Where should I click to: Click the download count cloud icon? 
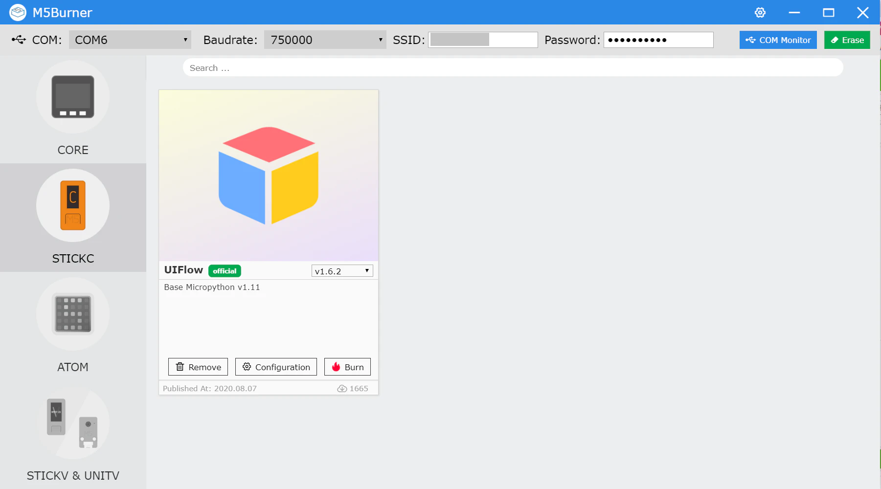342,389
